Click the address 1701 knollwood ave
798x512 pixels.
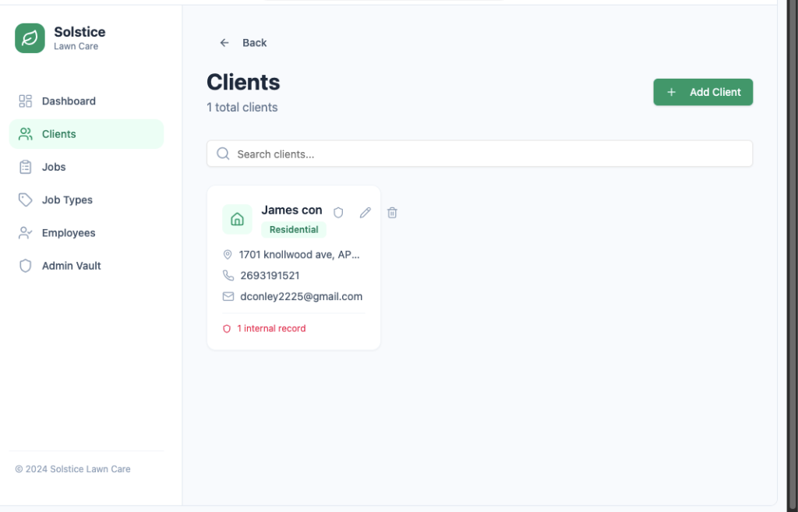pyautogui.click(x=299, y=255)
